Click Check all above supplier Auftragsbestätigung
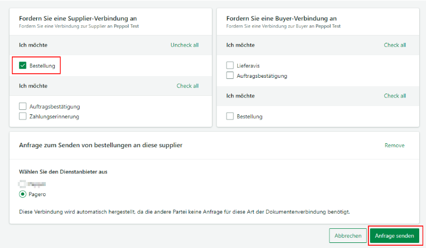 [x=188, y=86]
